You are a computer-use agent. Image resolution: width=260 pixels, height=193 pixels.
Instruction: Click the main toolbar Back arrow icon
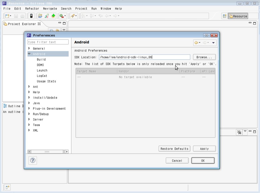tap(107, 16)
